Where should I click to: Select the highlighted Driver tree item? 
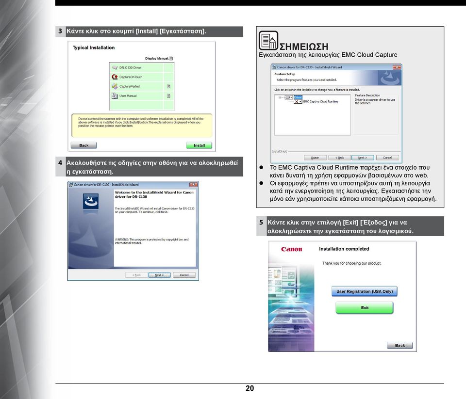[298, 97]
